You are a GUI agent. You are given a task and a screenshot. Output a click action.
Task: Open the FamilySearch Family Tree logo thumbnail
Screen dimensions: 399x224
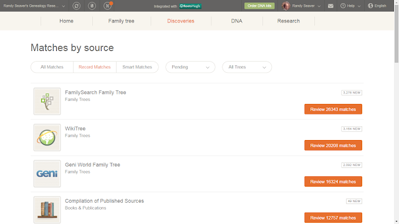(x=47, y=101)
